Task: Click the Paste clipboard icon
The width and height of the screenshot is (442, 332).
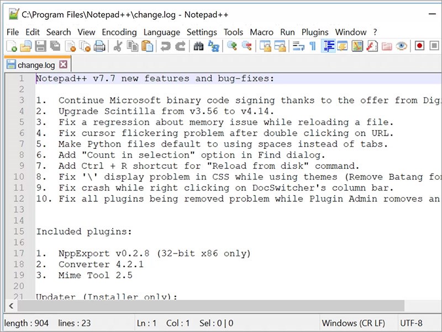Action: [147, 46]
